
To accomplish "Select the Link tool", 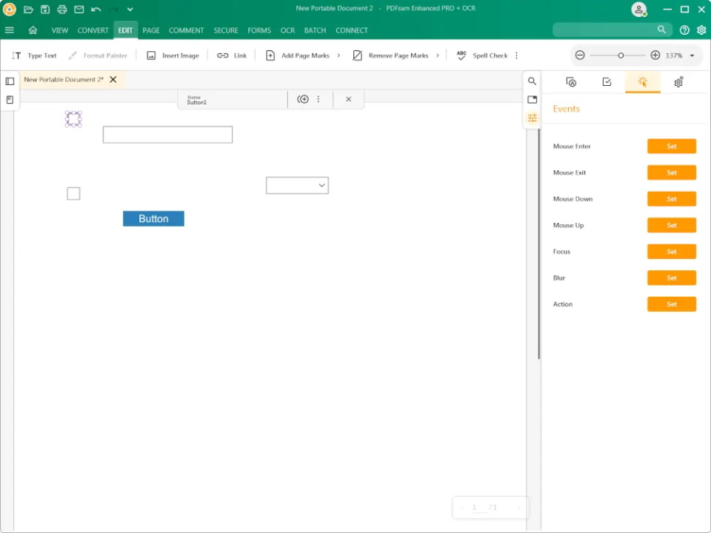I will (x=232, y=56).
